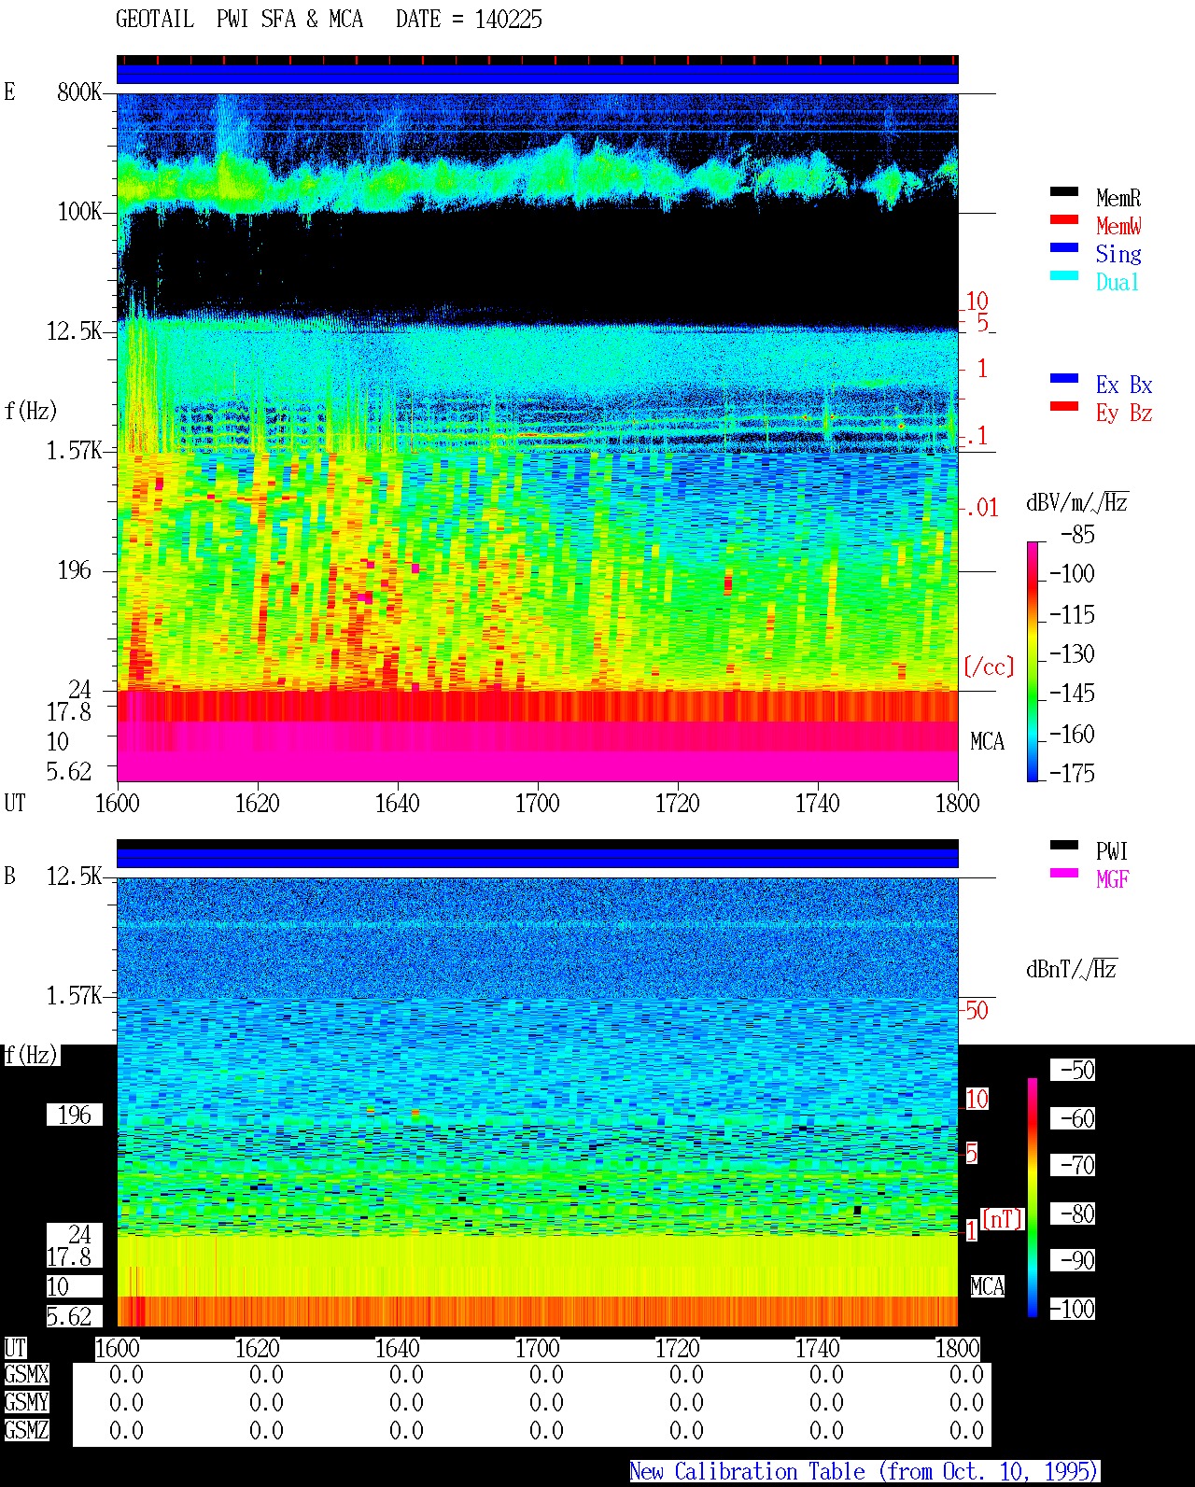Select the magenta MGF legend swatch
The width and height of the screenshot is (1195, 1487).
(x=1064, y=874)
